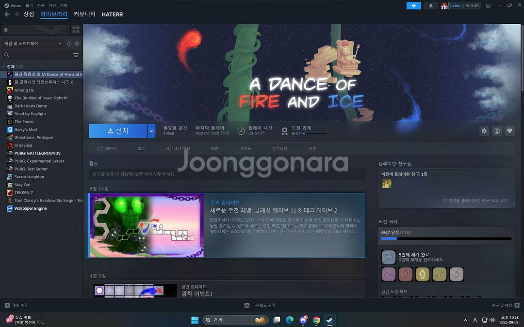Click the 게임 추가 button

16,305
